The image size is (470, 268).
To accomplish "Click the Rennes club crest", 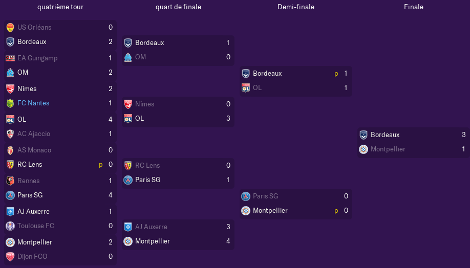I will point(10,181).
